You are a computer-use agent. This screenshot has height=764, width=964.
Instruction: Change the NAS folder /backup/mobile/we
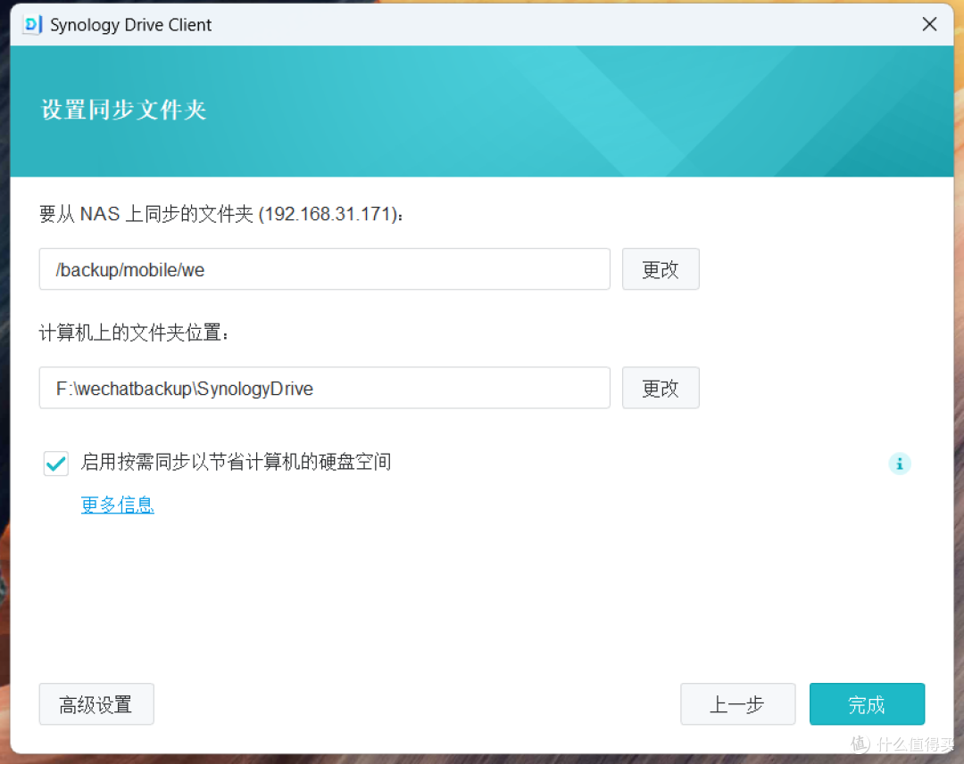click(661, 269)
